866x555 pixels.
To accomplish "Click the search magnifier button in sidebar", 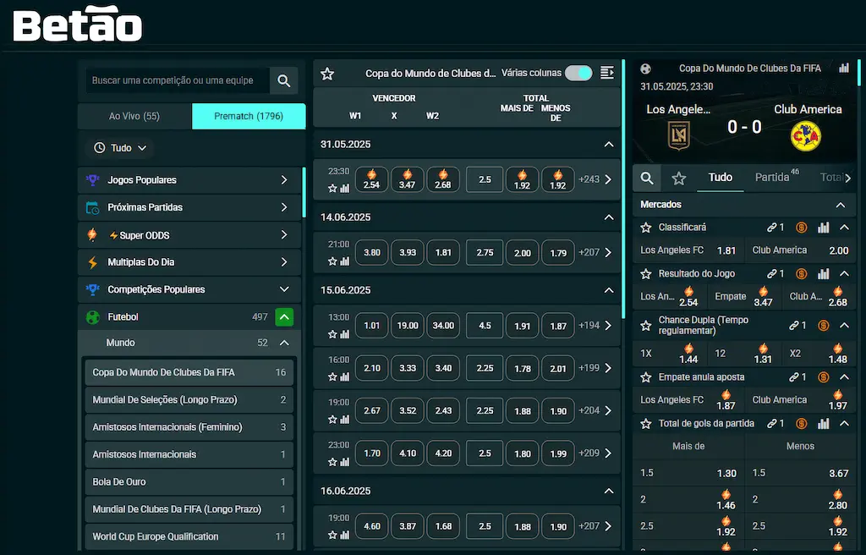I will [284, 80].
